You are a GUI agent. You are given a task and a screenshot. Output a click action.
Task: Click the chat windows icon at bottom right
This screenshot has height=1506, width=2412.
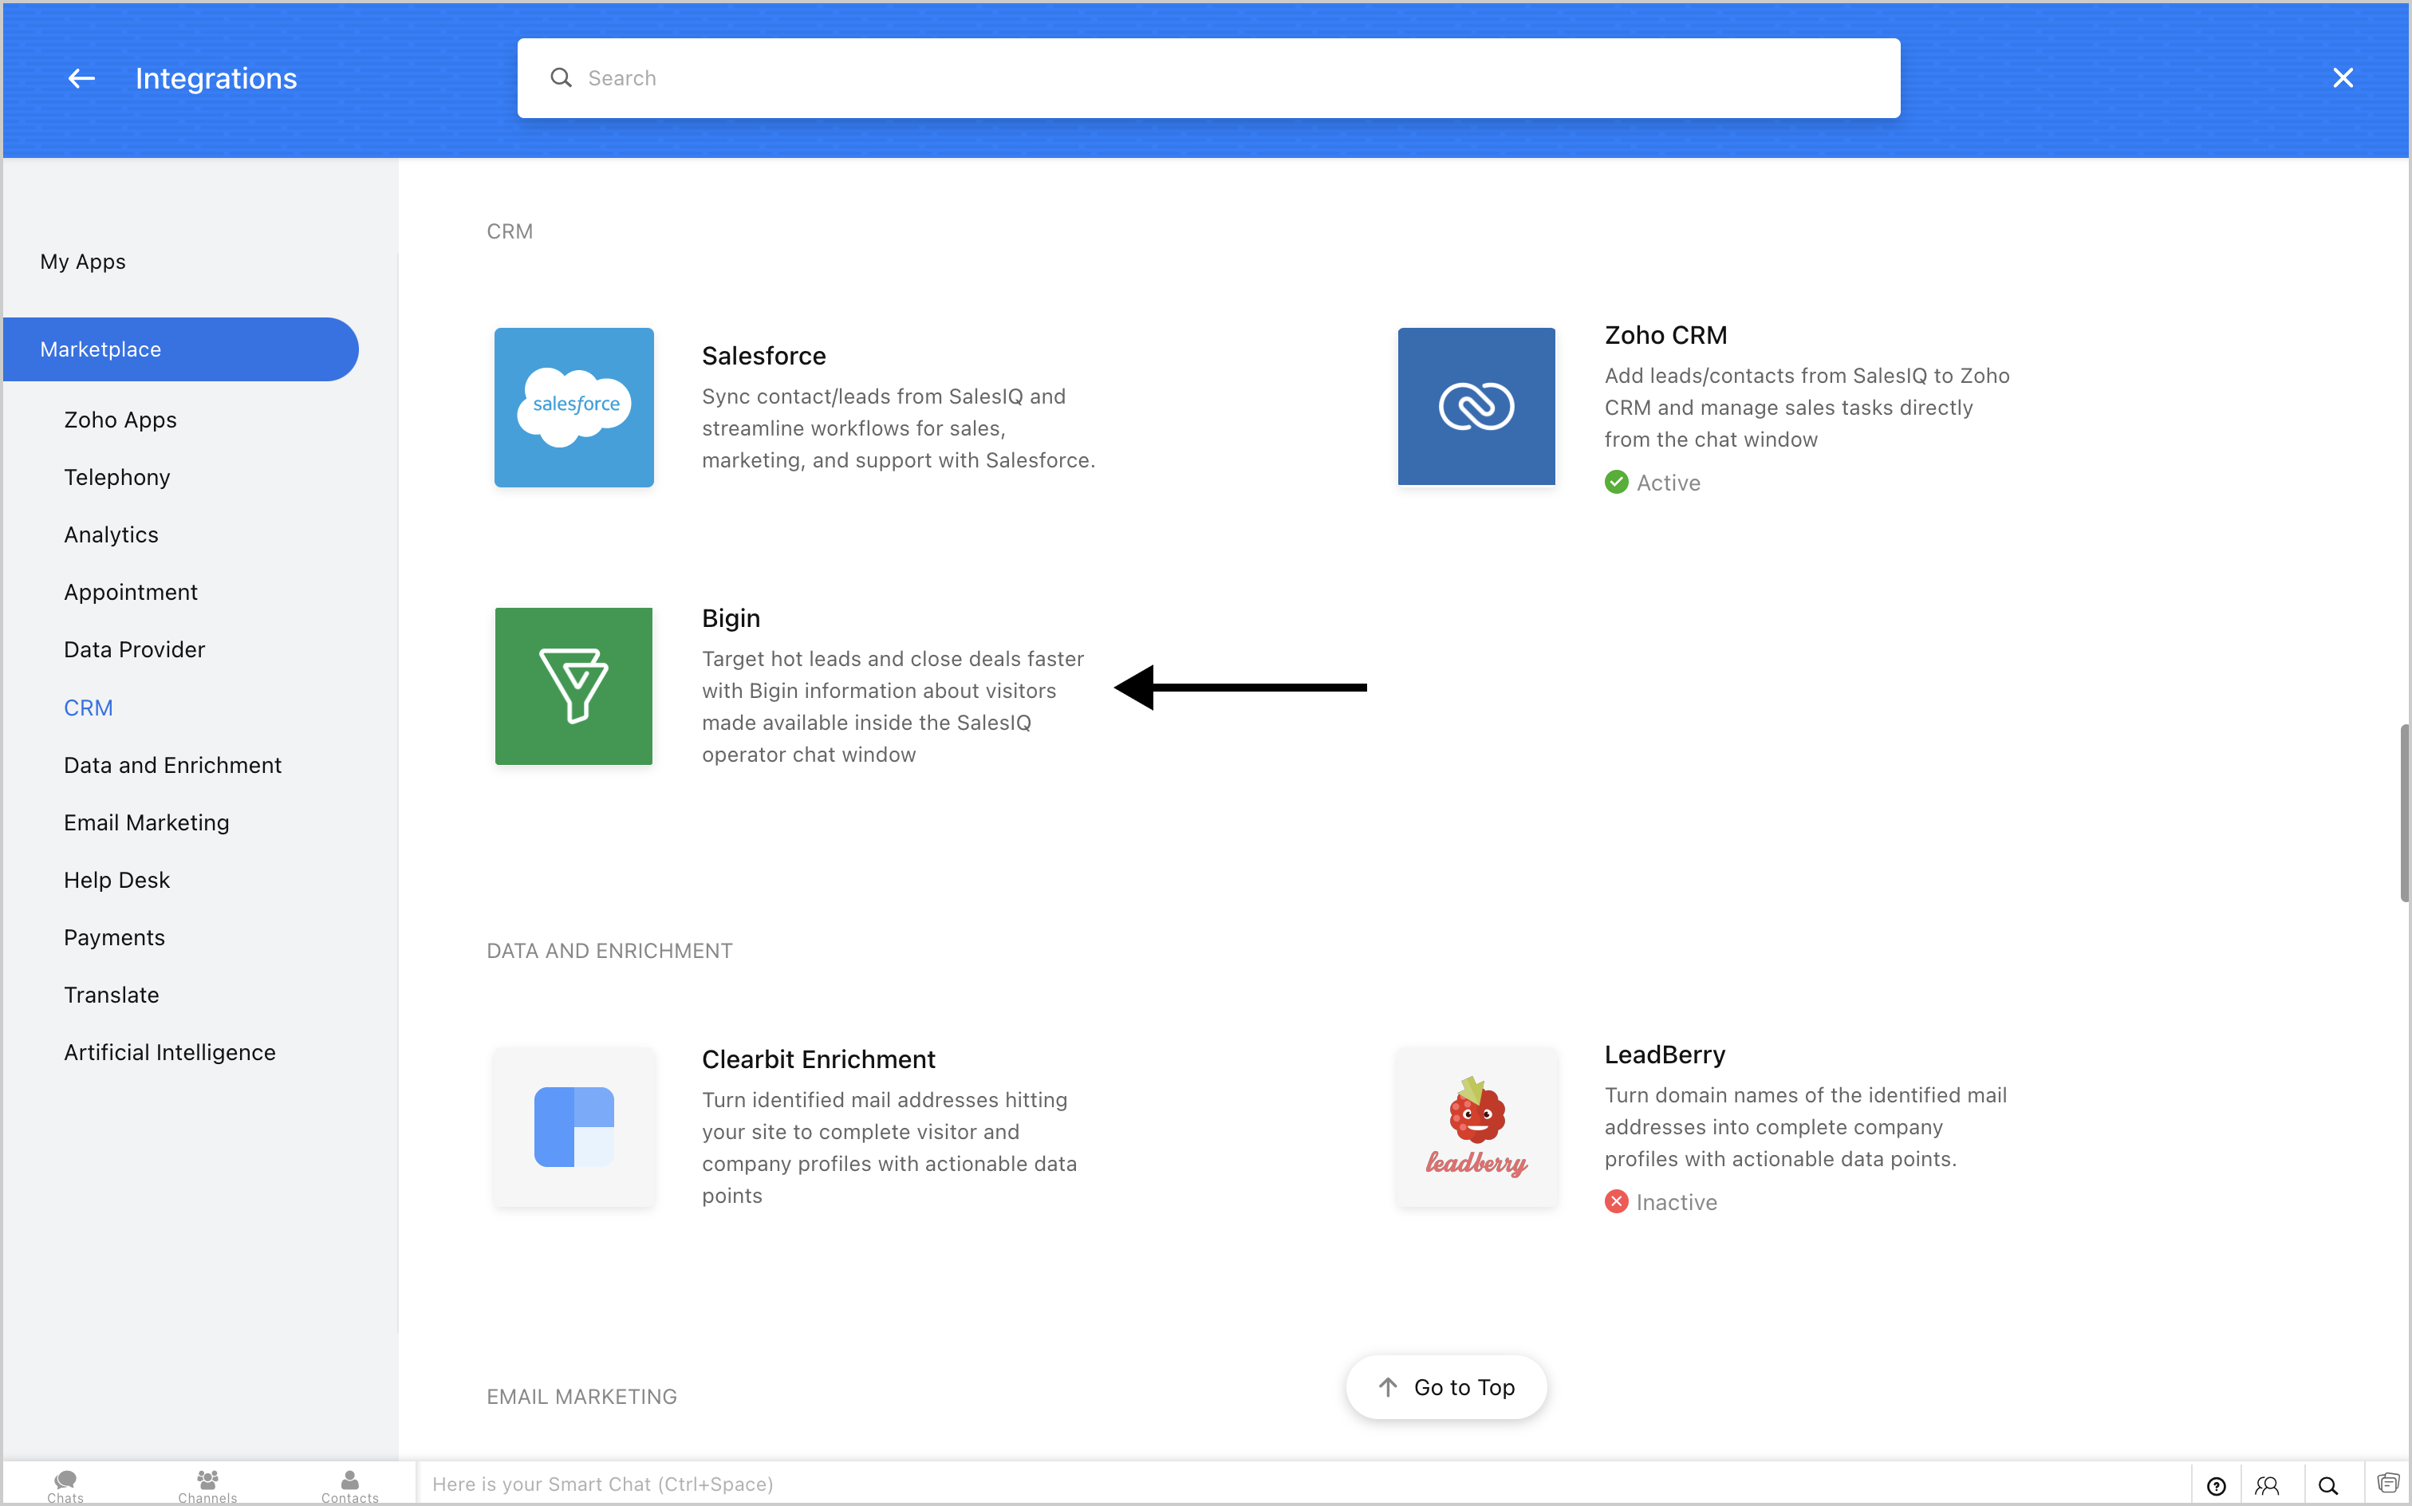(2387, 1483)
